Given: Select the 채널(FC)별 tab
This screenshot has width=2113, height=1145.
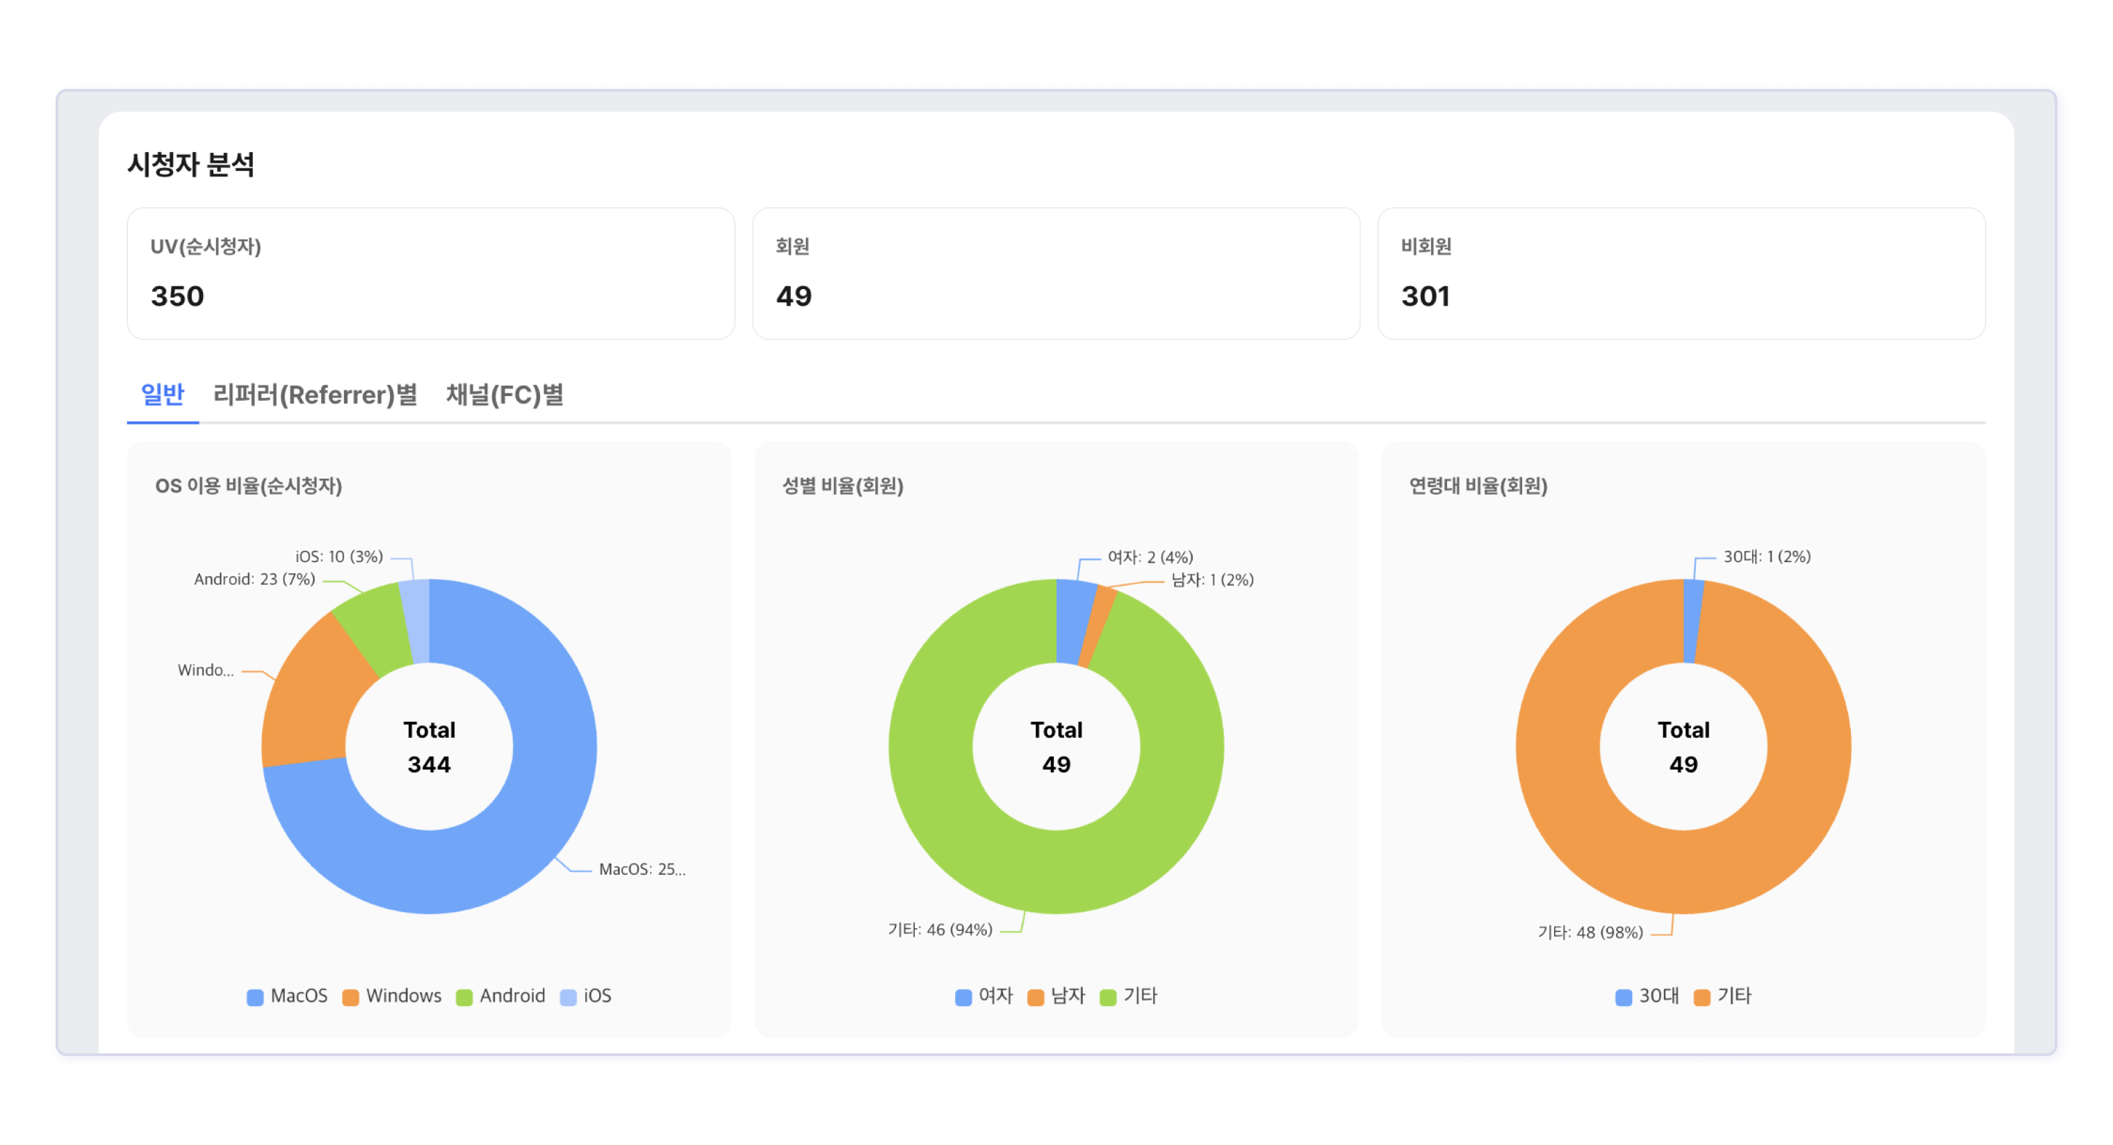Looking at the screenshot, I should pyautogui.click(x=505, y=395).
